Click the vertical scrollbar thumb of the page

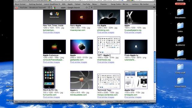(x=155, y=67)
